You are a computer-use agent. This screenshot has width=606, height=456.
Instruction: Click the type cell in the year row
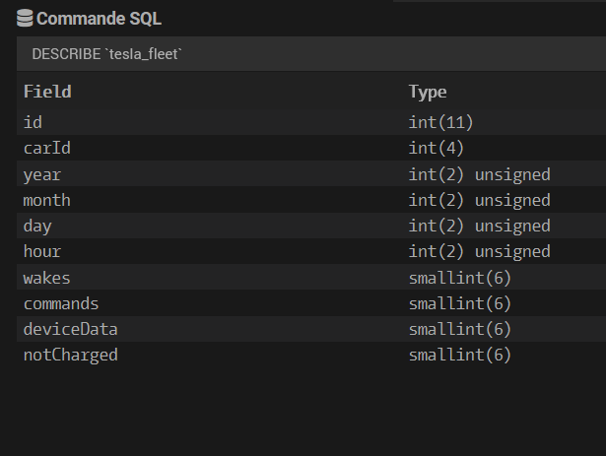point(479,174)
